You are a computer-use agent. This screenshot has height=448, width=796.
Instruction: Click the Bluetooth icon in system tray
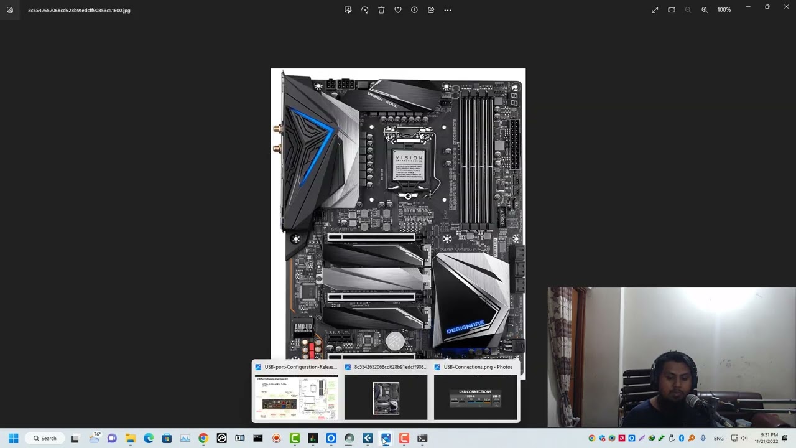point(682,438)
